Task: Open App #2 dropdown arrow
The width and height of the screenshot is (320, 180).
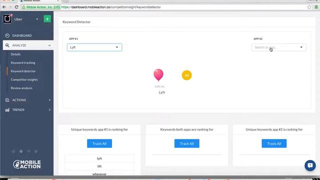Action: pyautogui.click(x=301, y=47)
